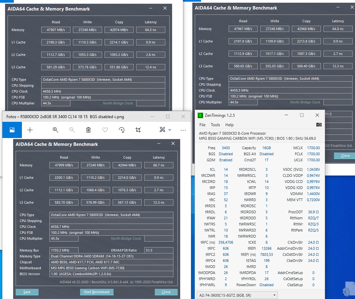Zoom in on the photo in Fotos

(56, 130)
